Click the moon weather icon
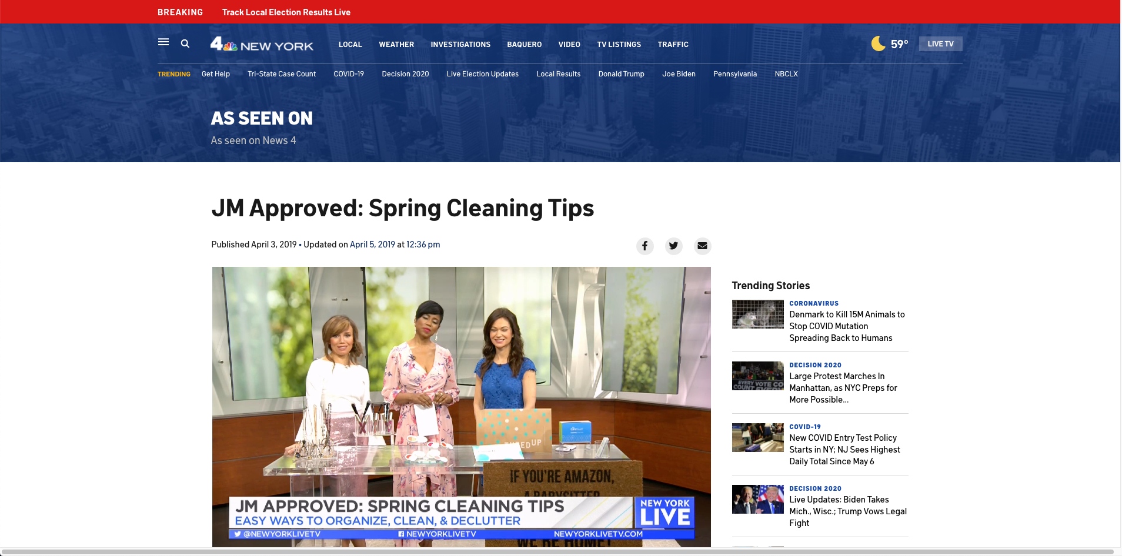This screenshot has width=1122, height=556. (x=878, y=43)
